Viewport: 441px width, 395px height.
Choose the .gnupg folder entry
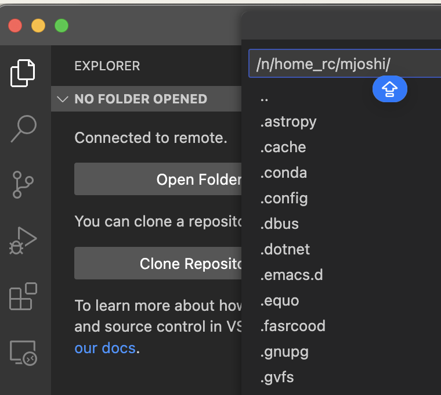pos(284,352)
